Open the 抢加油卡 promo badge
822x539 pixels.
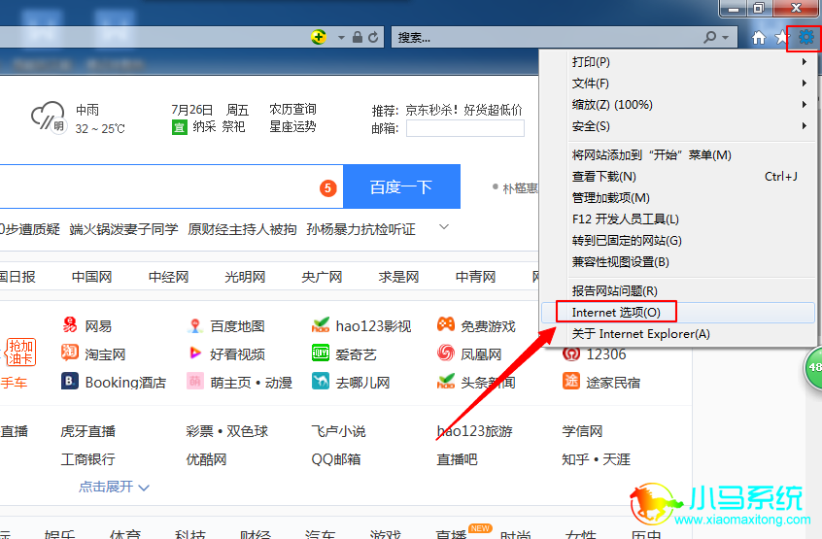point(20,352)
